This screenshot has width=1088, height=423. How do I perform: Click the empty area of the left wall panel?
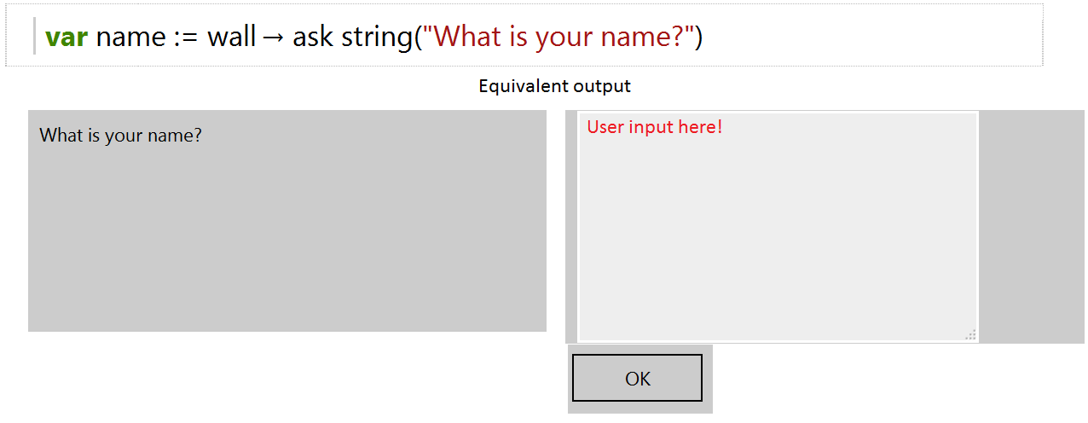coord(286,247)
